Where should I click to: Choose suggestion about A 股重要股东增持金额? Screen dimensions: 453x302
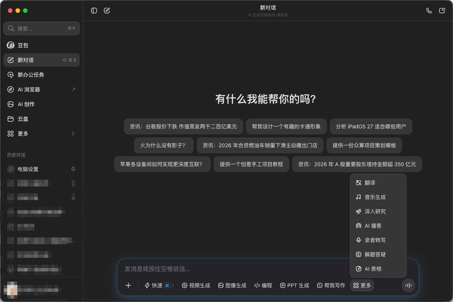tap(357, 164)
